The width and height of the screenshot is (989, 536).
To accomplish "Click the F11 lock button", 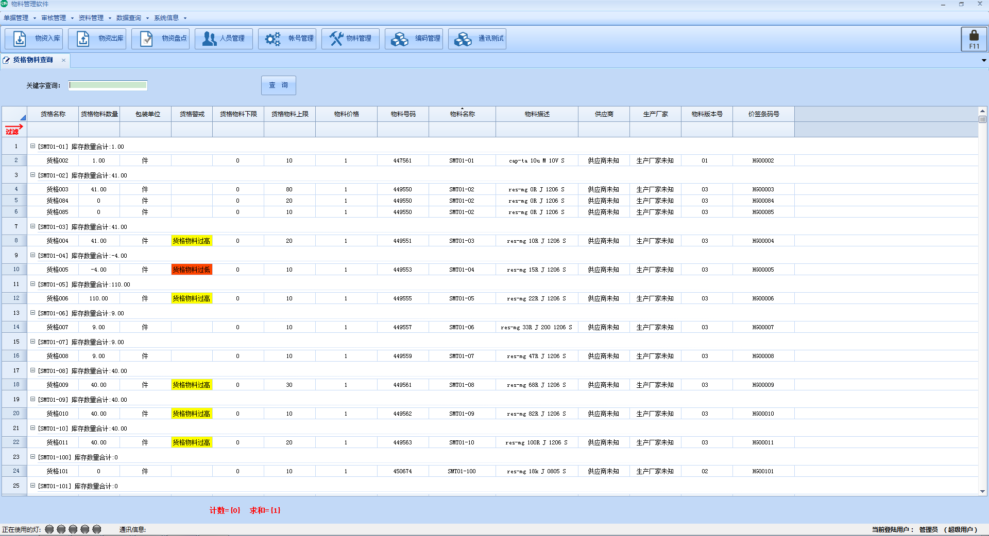I will (x=974, y=39).
